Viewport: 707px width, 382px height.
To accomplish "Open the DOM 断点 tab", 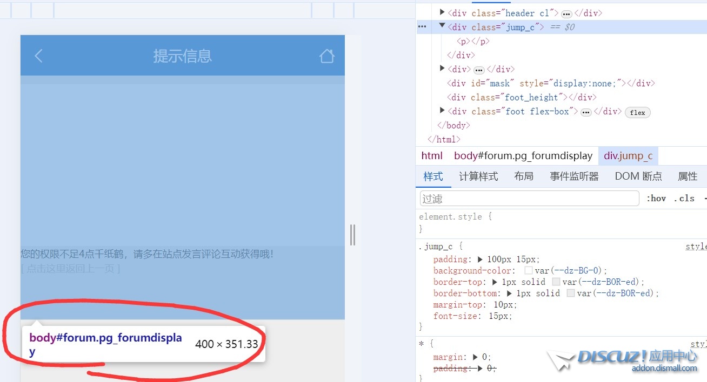I will (x=638, y=176).
